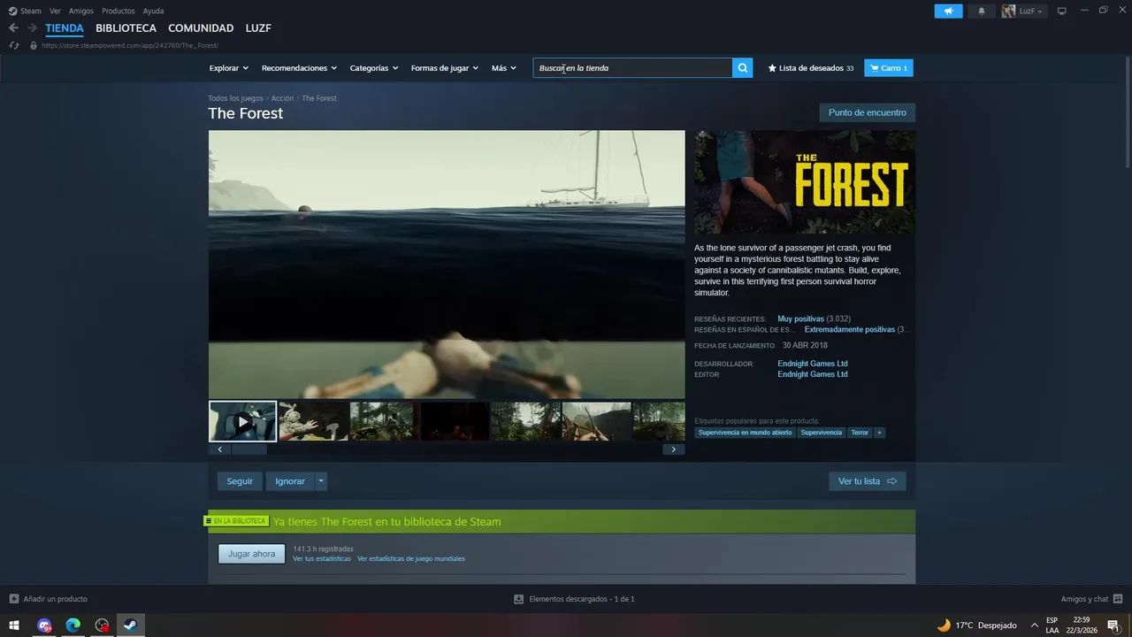1132x637 pixels.
Task: Reload the store page
Action: (13, 45)
